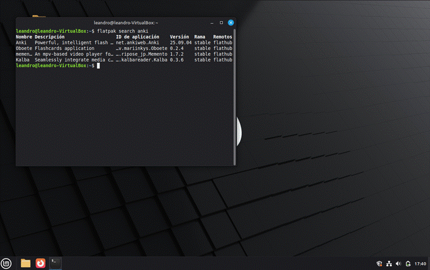The image size is (430, 270).
Task: Click the 'Nombre' column header
Action: tap(24, 37)
